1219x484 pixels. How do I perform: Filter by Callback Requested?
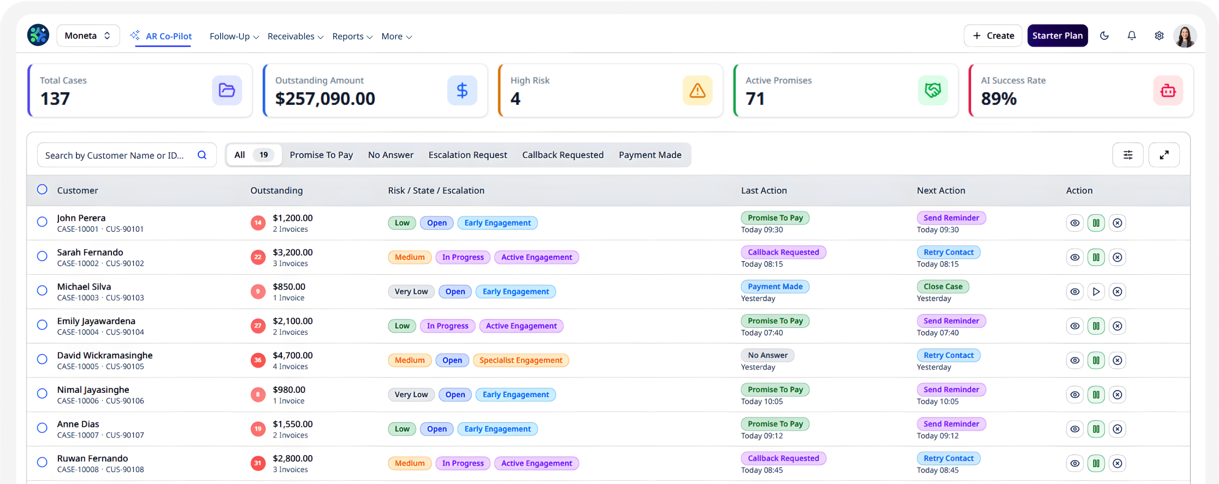pos(563,155)
